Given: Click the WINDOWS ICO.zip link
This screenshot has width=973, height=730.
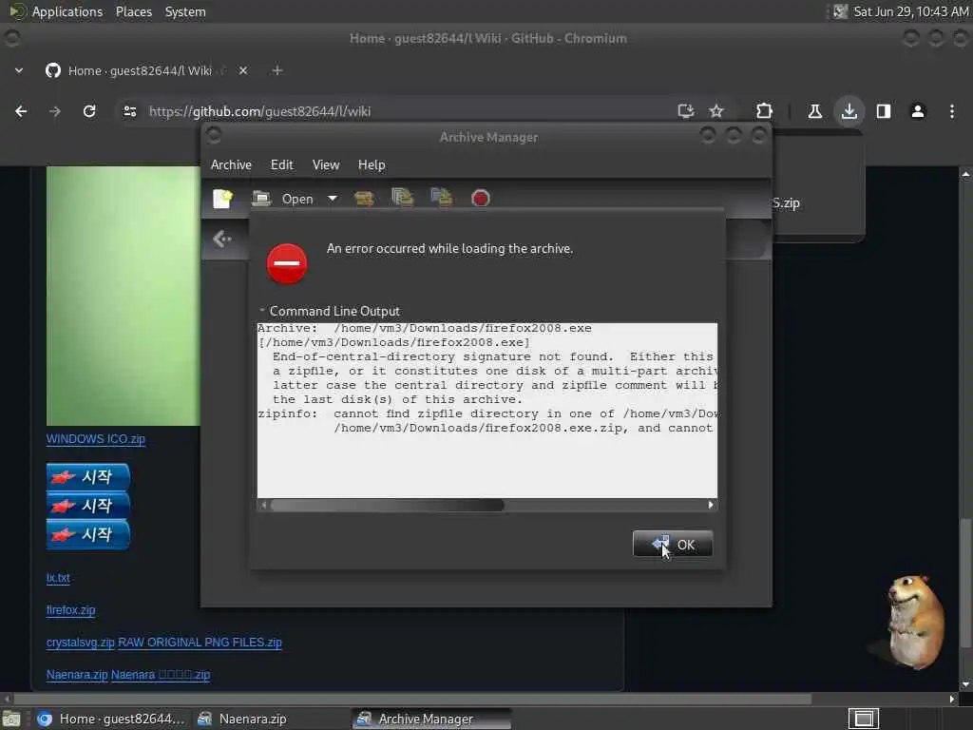Looking at the screenshot, I should 96,439.
